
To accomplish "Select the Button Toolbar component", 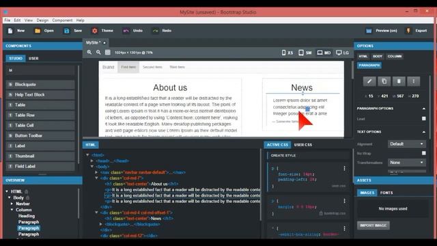I will click(40, 135).
